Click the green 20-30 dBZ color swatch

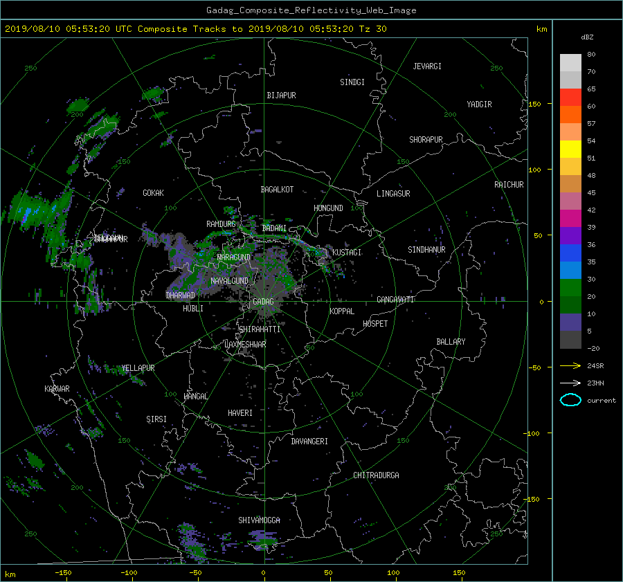click(x=570, y=287)
